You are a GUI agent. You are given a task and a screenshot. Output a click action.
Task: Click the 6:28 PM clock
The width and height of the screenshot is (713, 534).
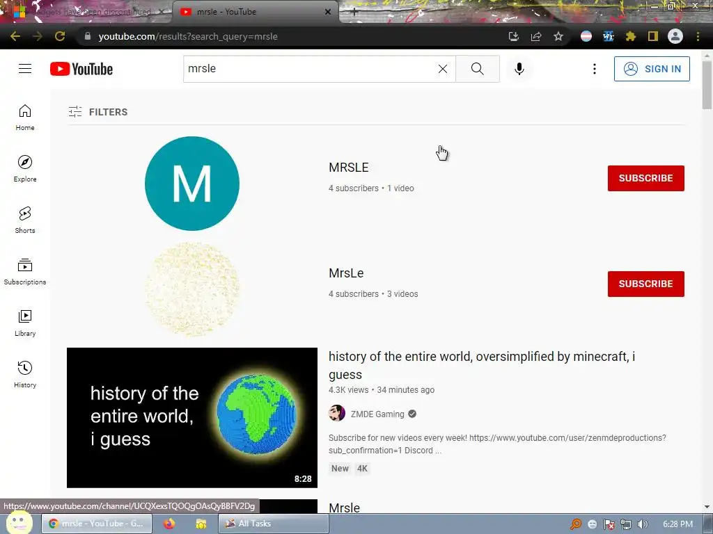click(677, 524)
